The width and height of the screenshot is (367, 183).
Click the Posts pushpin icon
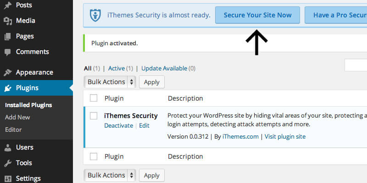pyautogui.click(x=7, y=5)
